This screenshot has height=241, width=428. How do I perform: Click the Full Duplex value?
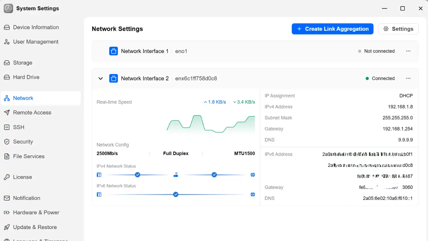[x=176, y=154]
